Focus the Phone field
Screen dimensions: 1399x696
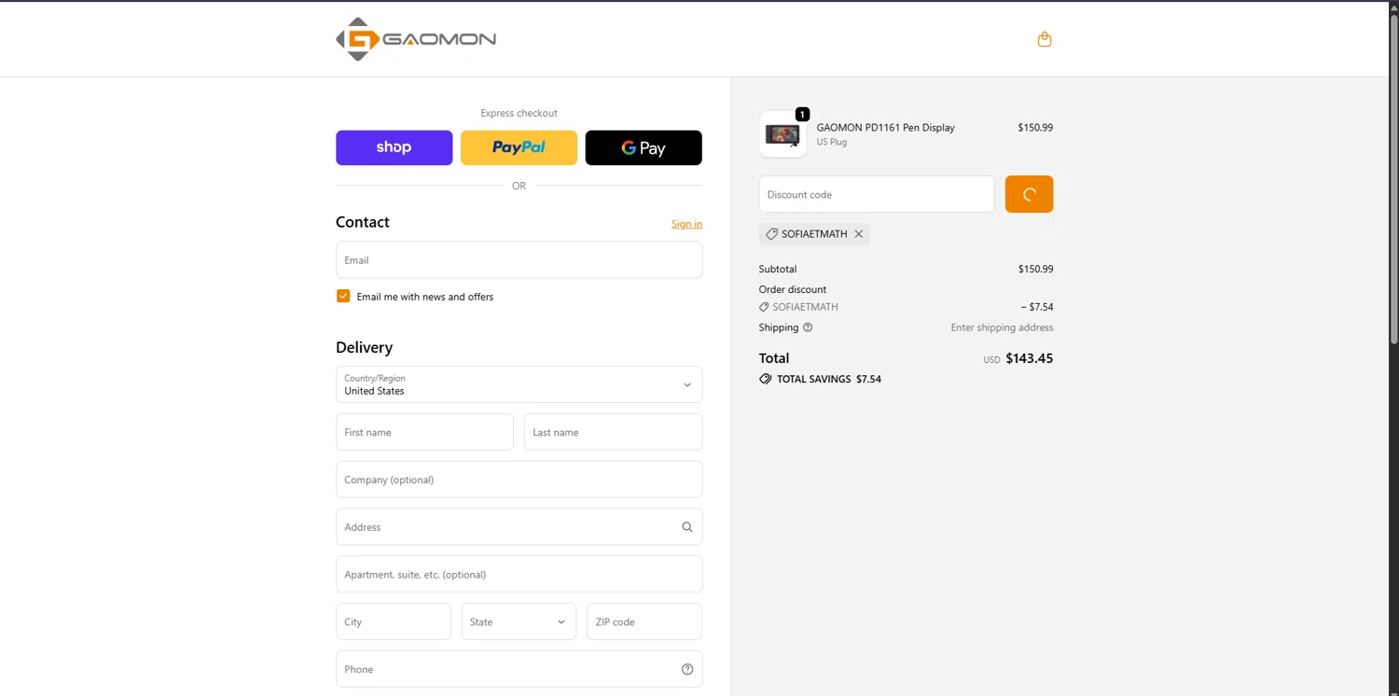point(519,669)
